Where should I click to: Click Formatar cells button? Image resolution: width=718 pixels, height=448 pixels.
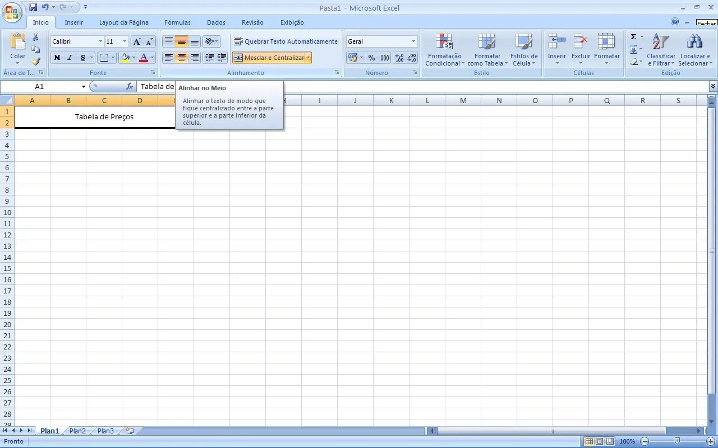tap(606, 49)
